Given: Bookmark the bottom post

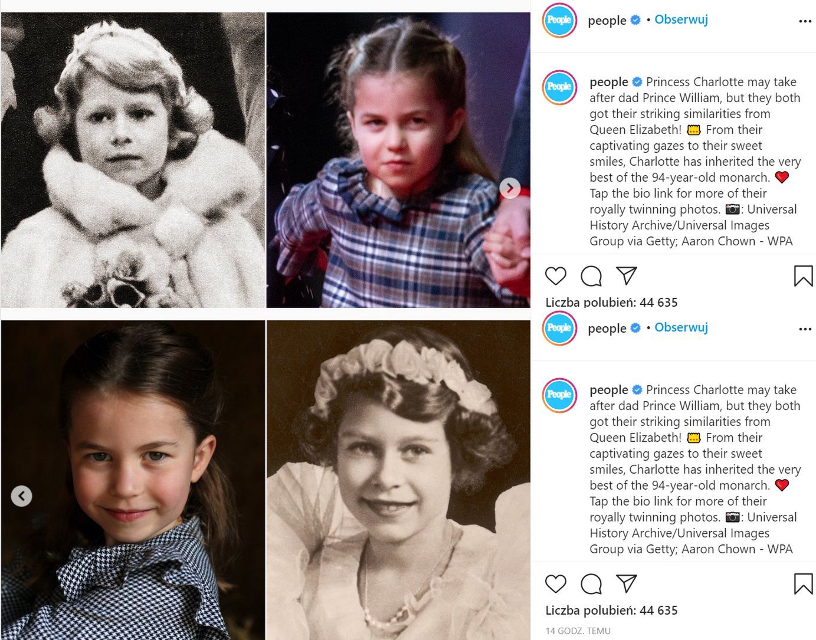Looking at the screenshot, I should (803, 583).
